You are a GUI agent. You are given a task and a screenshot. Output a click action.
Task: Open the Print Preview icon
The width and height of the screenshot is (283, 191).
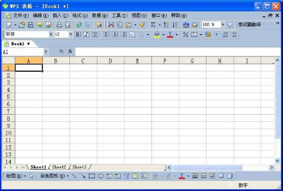pyautogui.click(x=68, y=25)
